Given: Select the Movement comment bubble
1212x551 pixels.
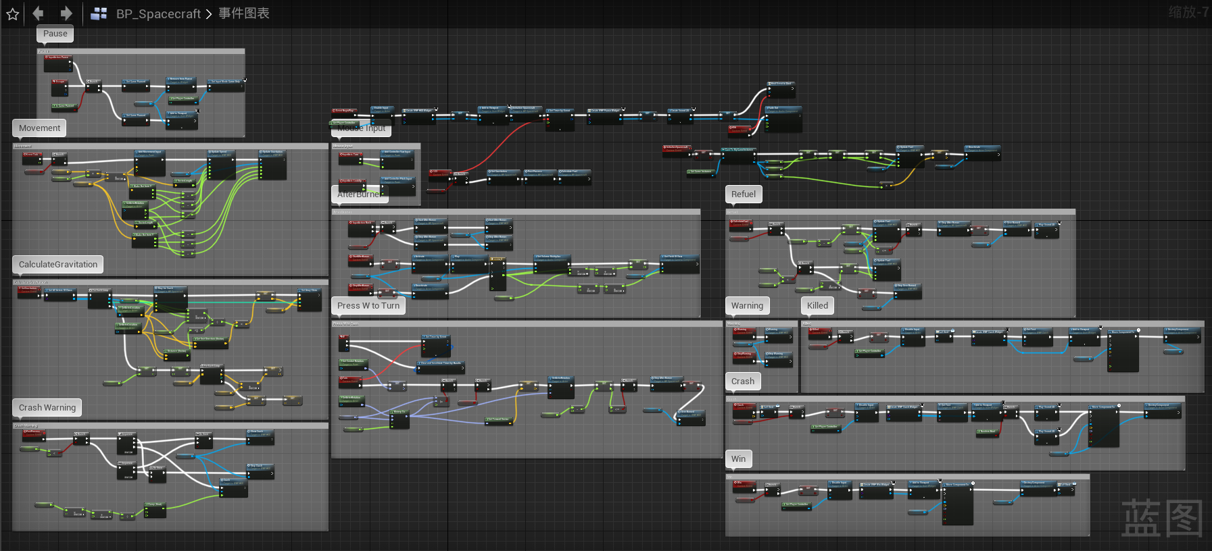Looking at the screenshot, I should pyautogui.click(x=39, y=128).
